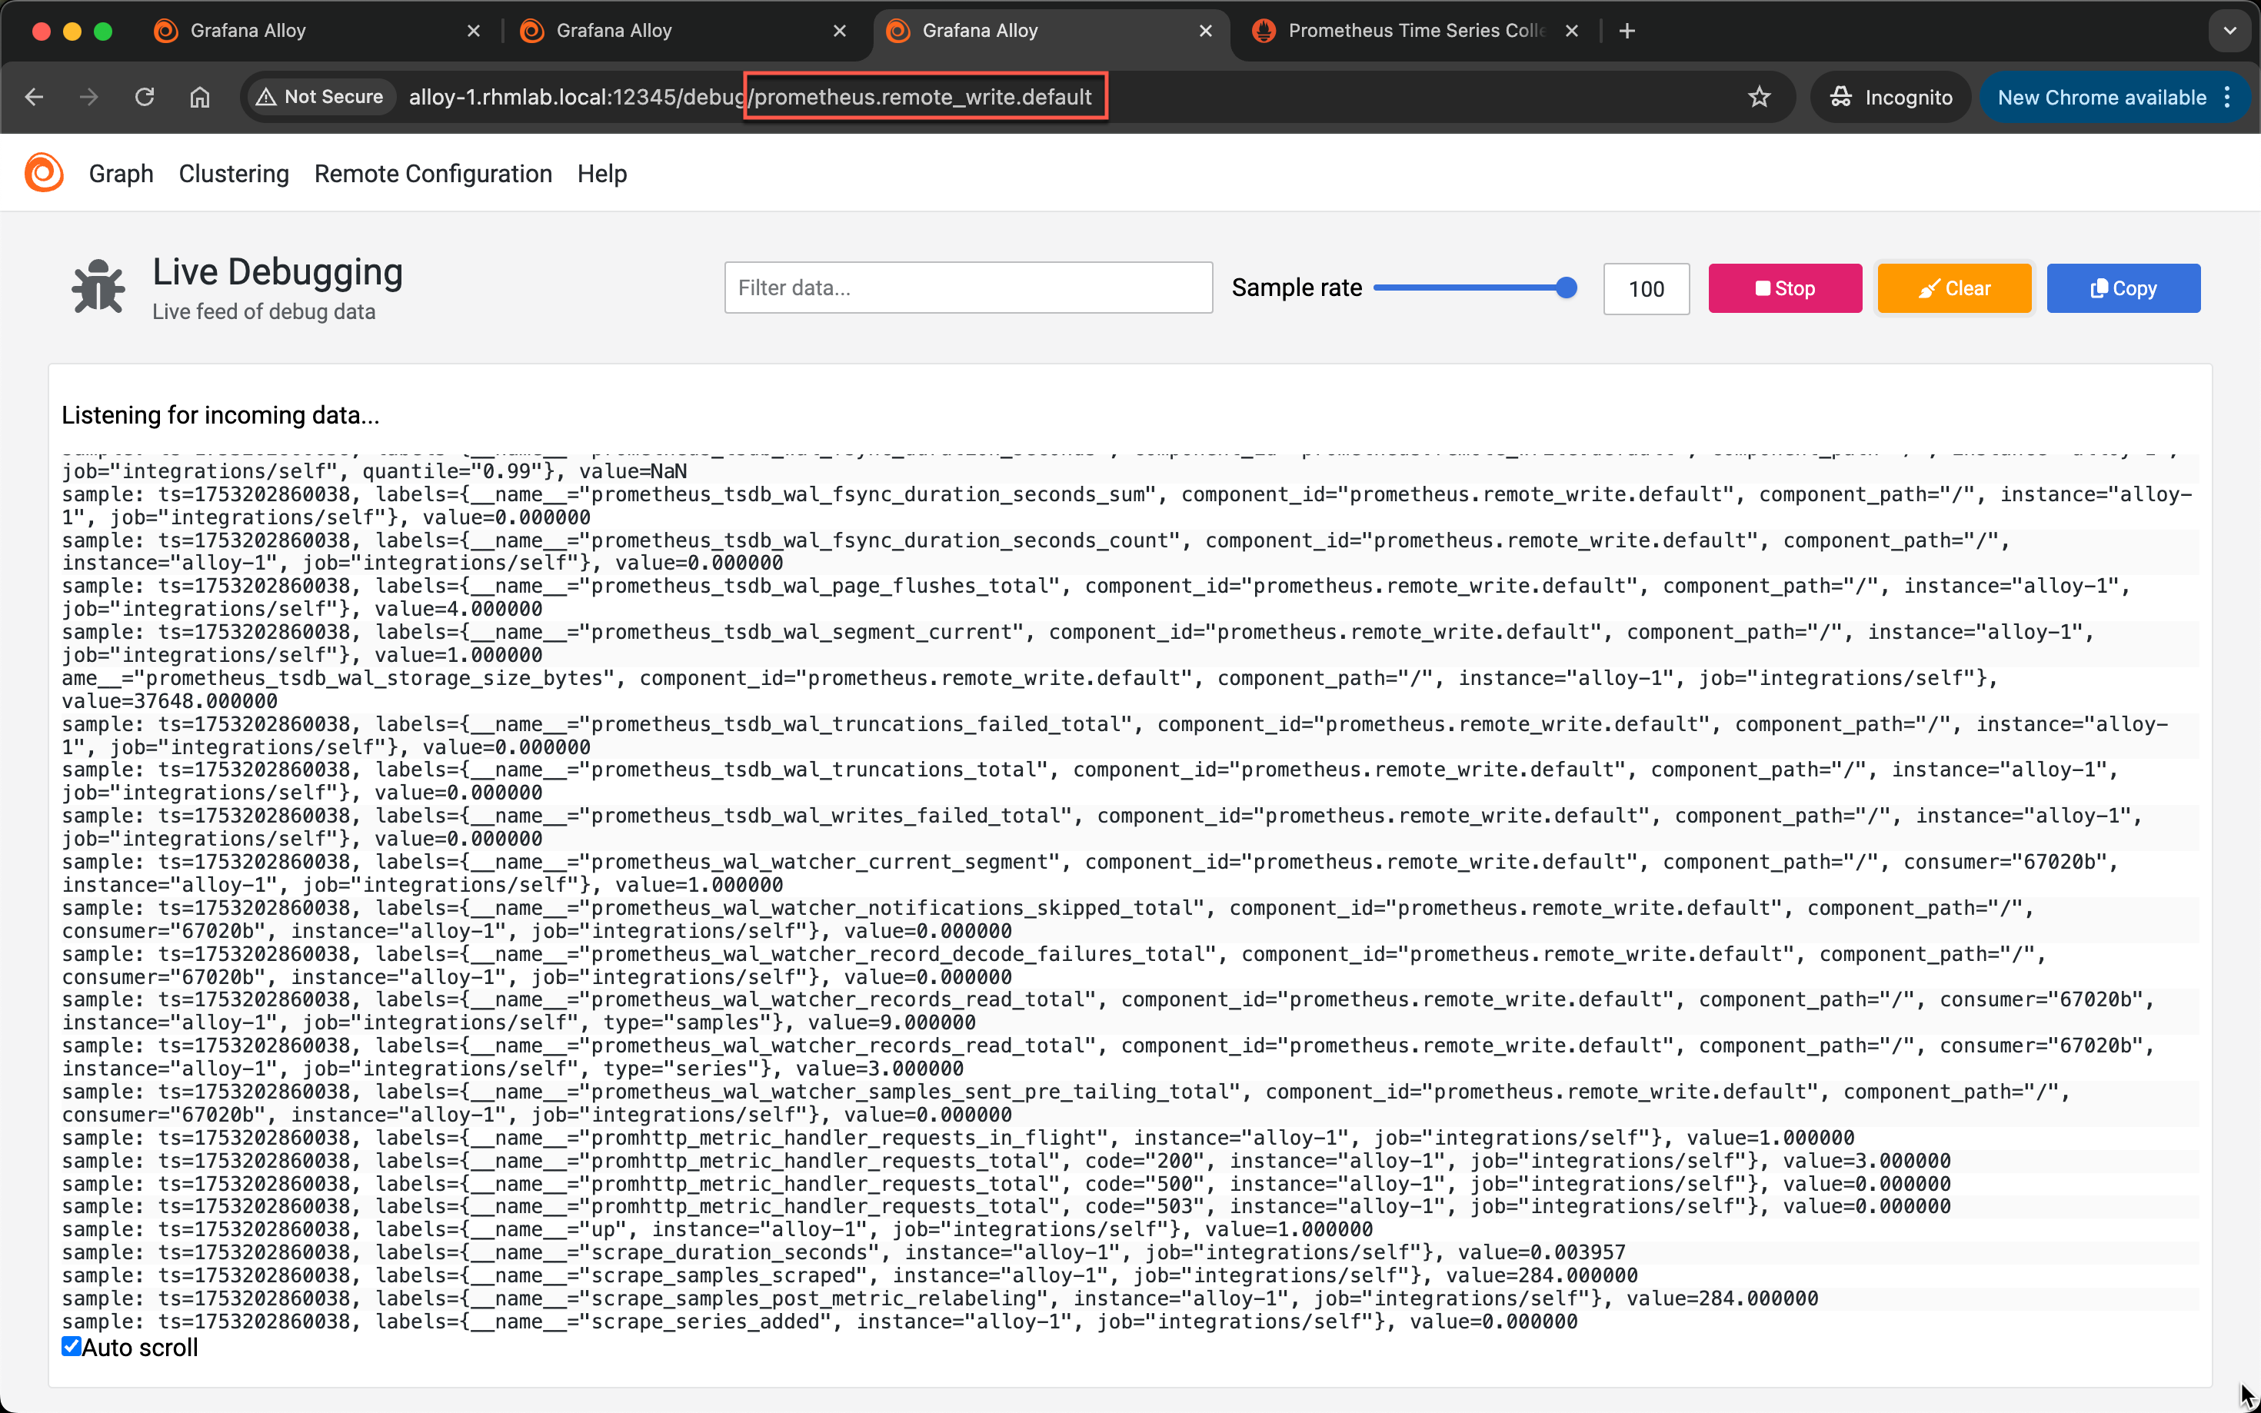Click the browser forward arrow
Image resolution: width=2261 pixels, height=1413 pixels.
(x=88, y=97)
